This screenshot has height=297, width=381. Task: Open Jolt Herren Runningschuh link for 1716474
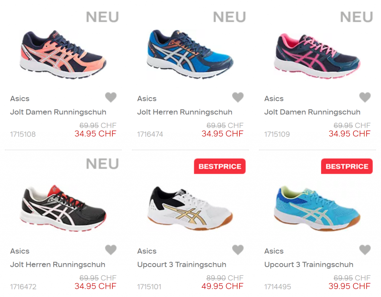tap(185, 112)
